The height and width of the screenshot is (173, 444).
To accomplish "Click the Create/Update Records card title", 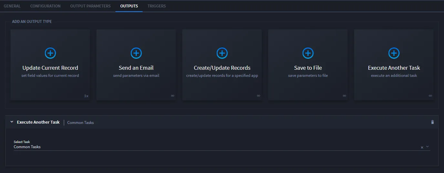I will tap(222, 68).
